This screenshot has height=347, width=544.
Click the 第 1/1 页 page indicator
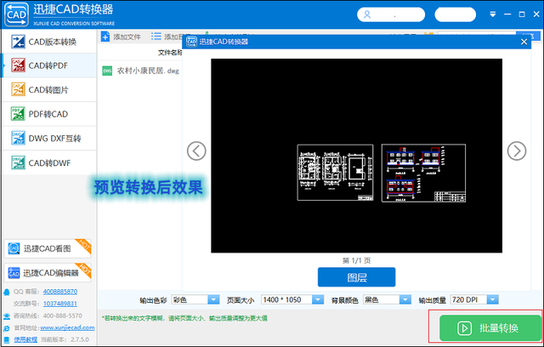pos(357,260)
